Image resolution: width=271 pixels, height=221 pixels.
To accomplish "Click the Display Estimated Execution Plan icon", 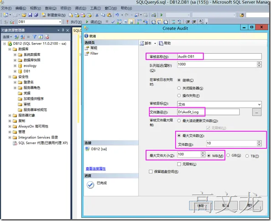I will coord(119,22).
